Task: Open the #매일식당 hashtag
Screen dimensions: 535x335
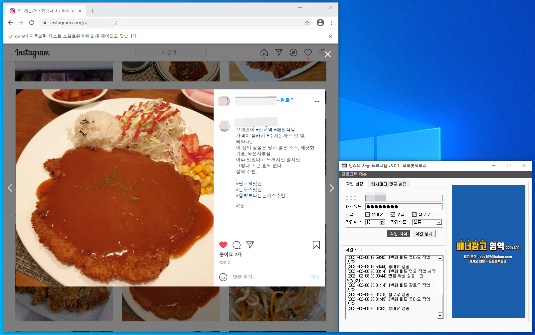Action: tap(284, 130)
